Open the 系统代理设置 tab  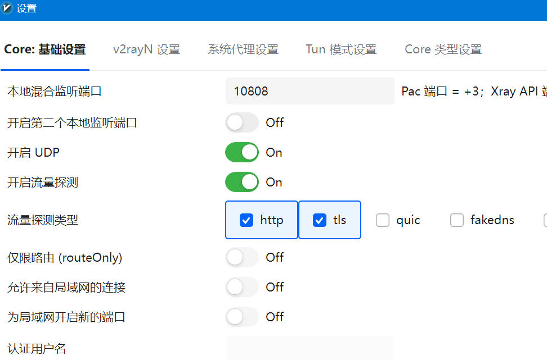[x=243, y=49]
